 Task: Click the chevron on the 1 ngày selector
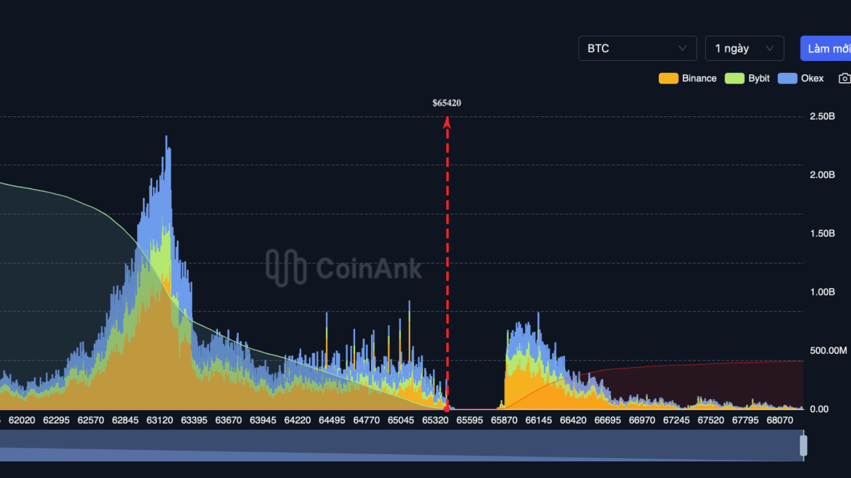(770, 48)
